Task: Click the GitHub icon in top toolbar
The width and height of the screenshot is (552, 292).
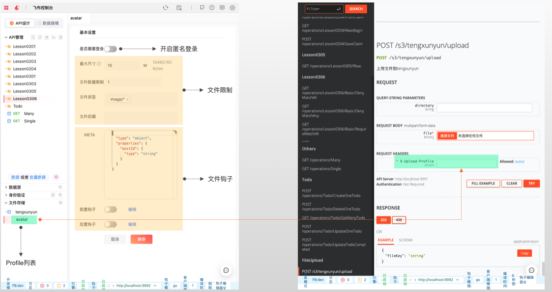Action: point(202,8)
